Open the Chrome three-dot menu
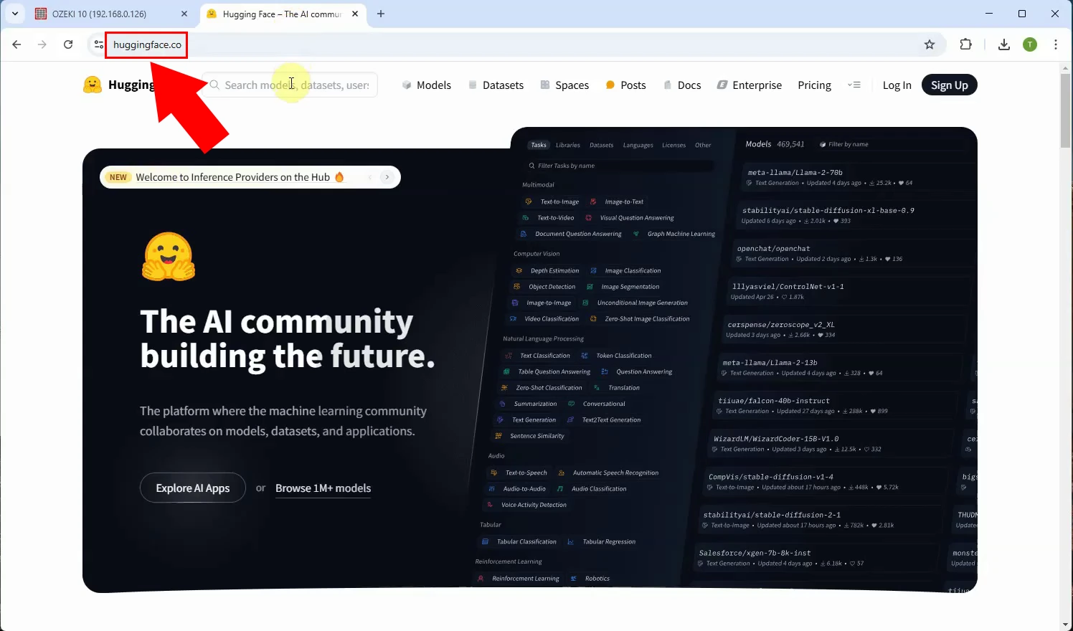The height and width of the screenshot is (631, 1073). tap(1056, 44)
